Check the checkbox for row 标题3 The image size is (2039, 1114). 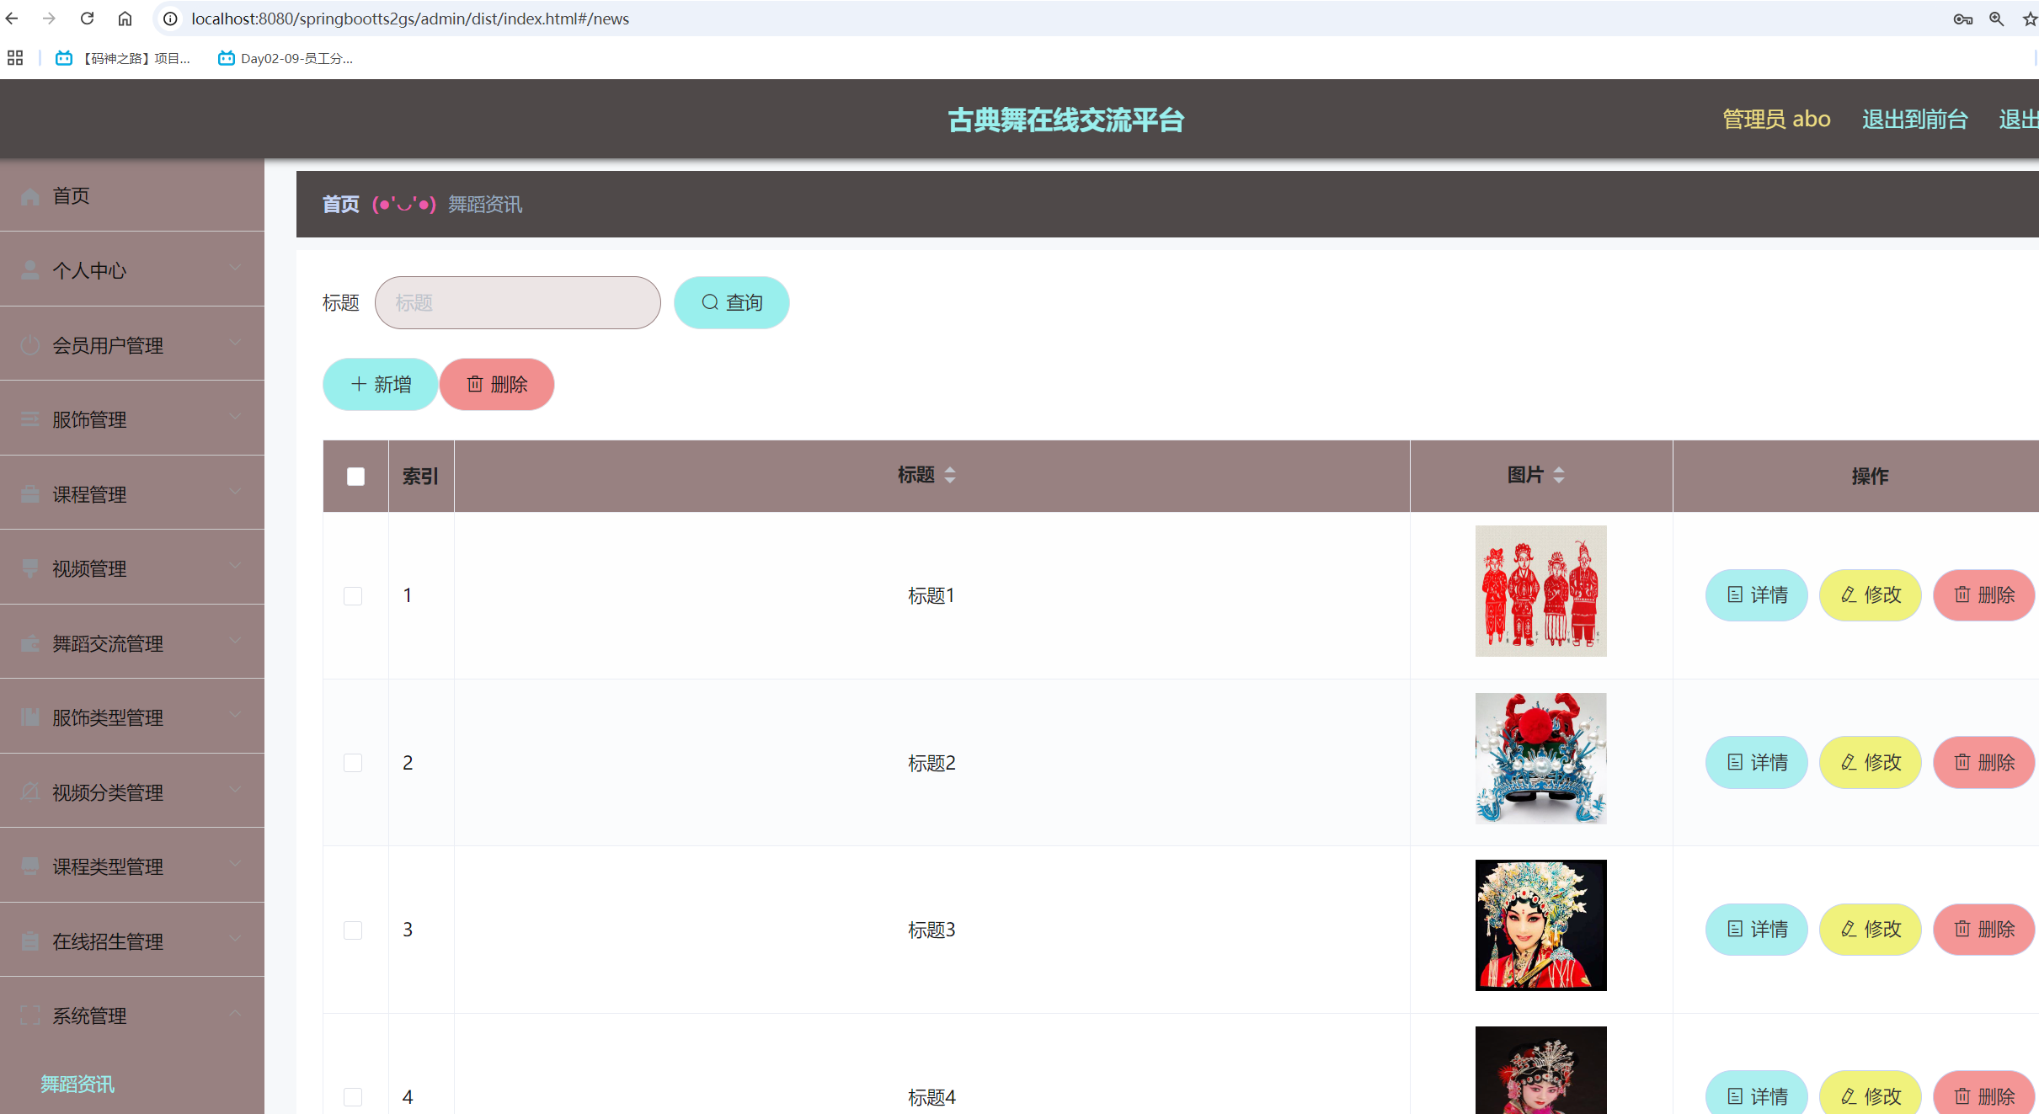click(x=353, y=930)
